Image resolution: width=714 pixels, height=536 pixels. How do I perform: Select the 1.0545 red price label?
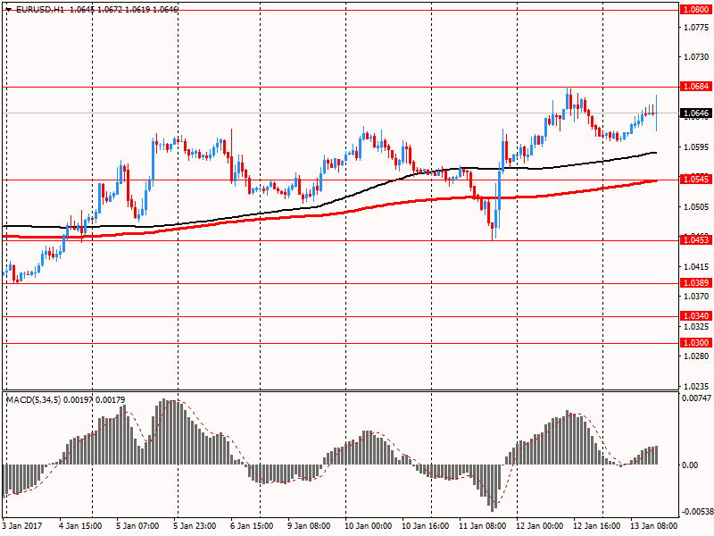tap(695, 180)
